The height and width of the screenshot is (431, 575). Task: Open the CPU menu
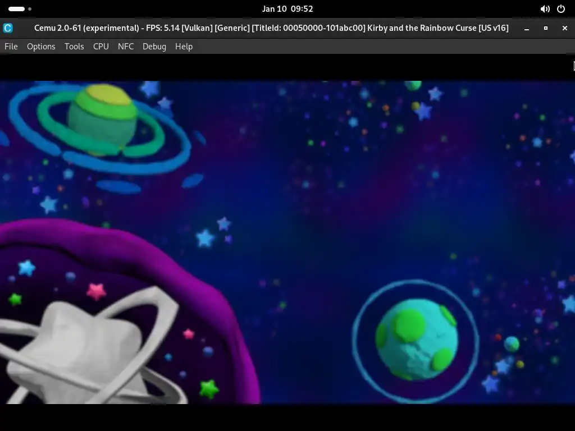(101, 47)
